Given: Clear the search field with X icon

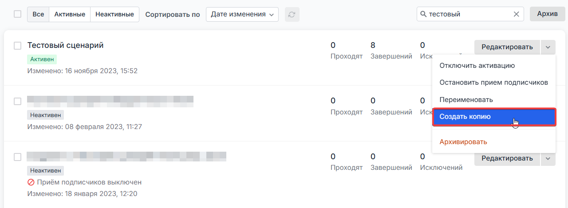Looking at the screenshot, I should [516, 14].
